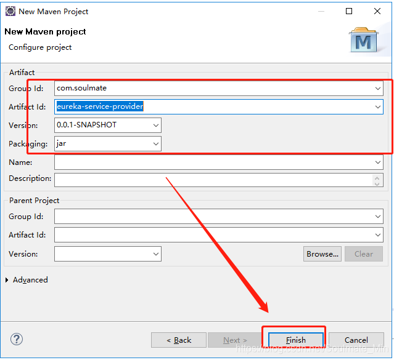Image resolution: width=394 pixels, height=360 pixels.
Task: Click the Cancel button
Action: click(356, 340)
